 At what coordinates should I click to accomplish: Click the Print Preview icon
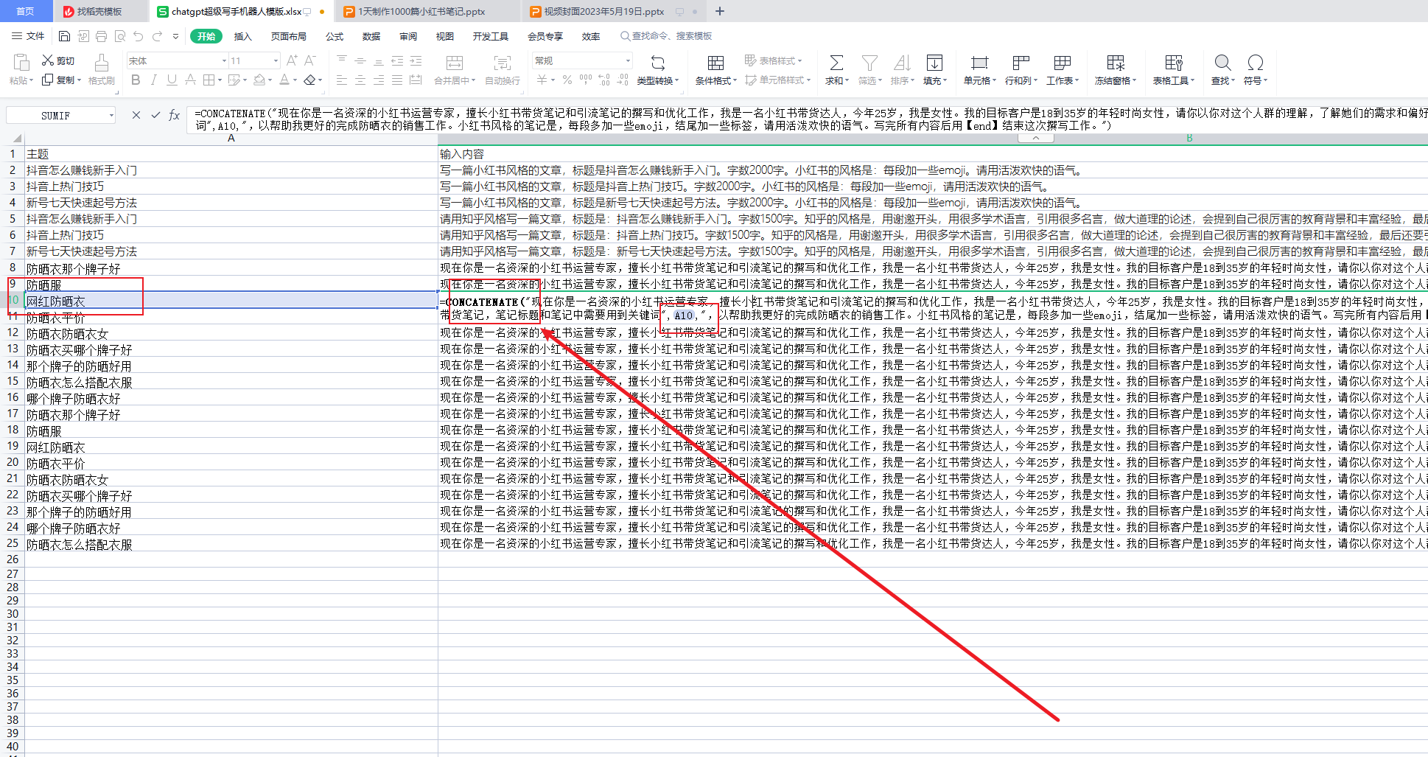[119, 36]
